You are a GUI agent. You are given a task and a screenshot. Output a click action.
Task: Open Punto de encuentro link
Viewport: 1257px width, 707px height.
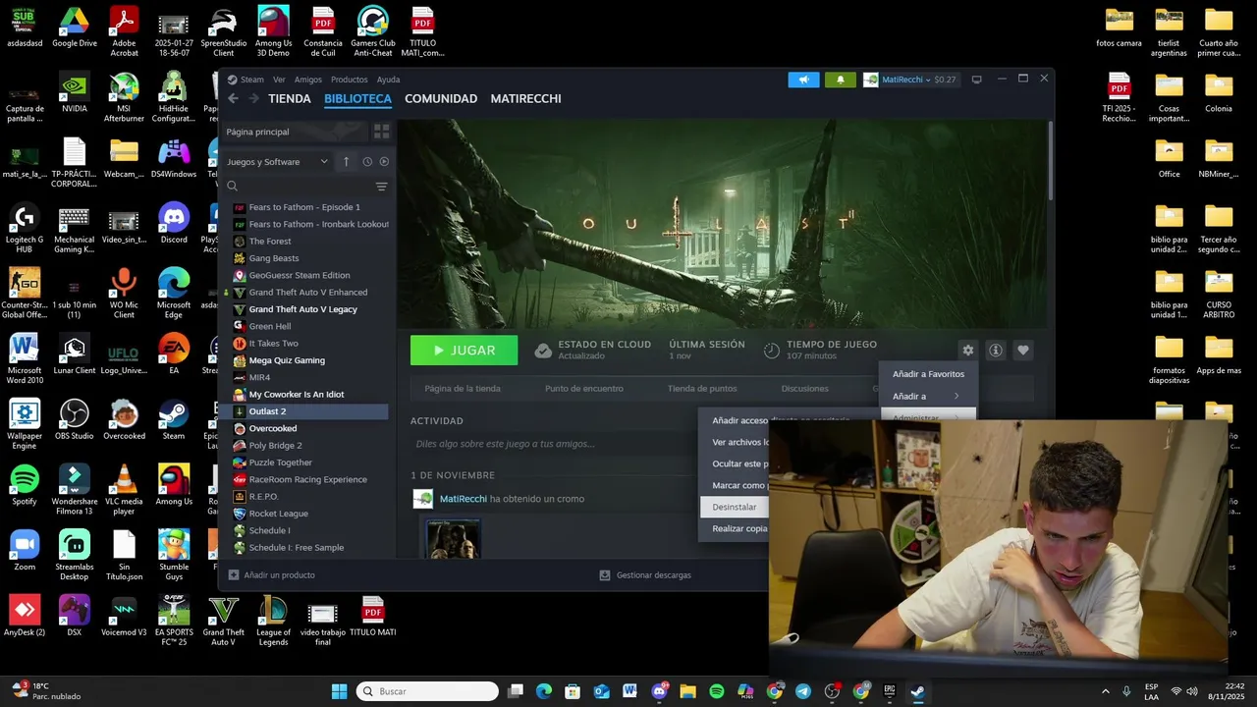click(x=584, y=389)
